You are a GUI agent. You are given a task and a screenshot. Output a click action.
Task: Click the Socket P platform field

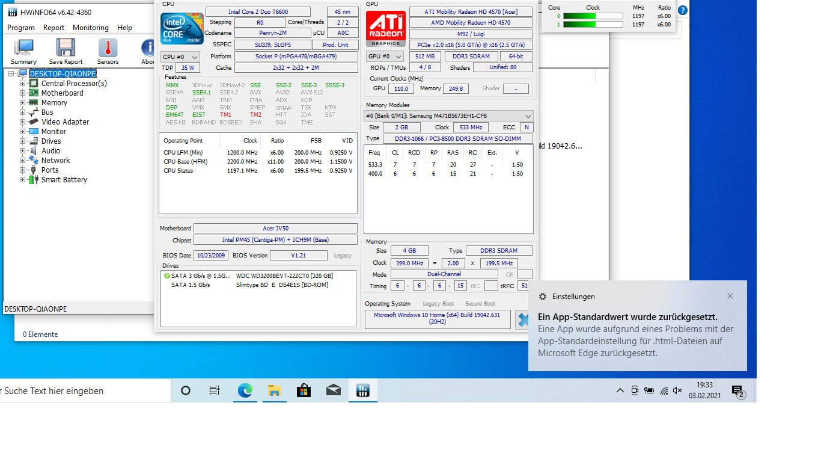[296, 56]
